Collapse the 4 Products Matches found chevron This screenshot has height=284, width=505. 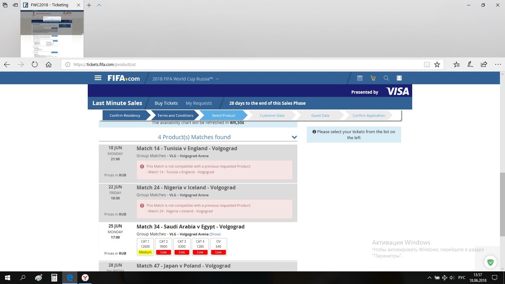point(294,137)
